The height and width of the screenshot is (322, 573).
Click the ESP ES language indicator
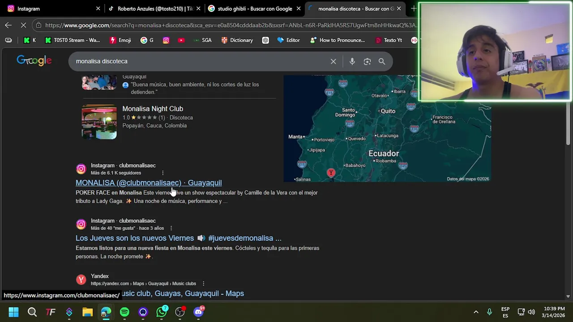click(x=505, y=312)
